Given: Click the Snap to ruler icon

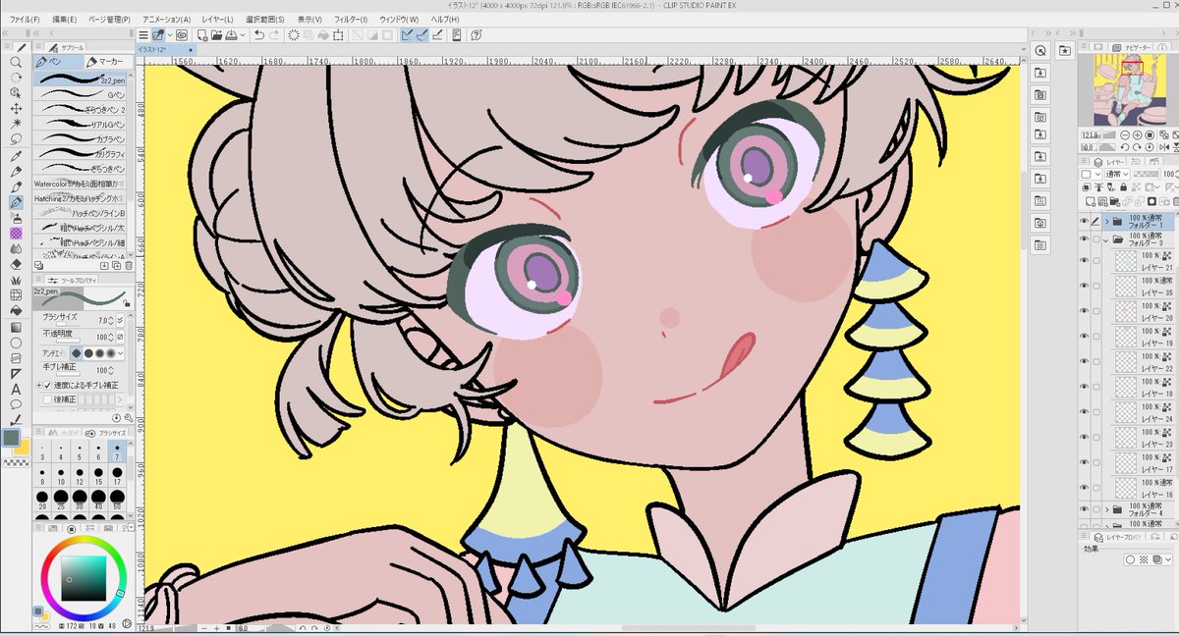Looking at the screenshot, I should 407,34.
